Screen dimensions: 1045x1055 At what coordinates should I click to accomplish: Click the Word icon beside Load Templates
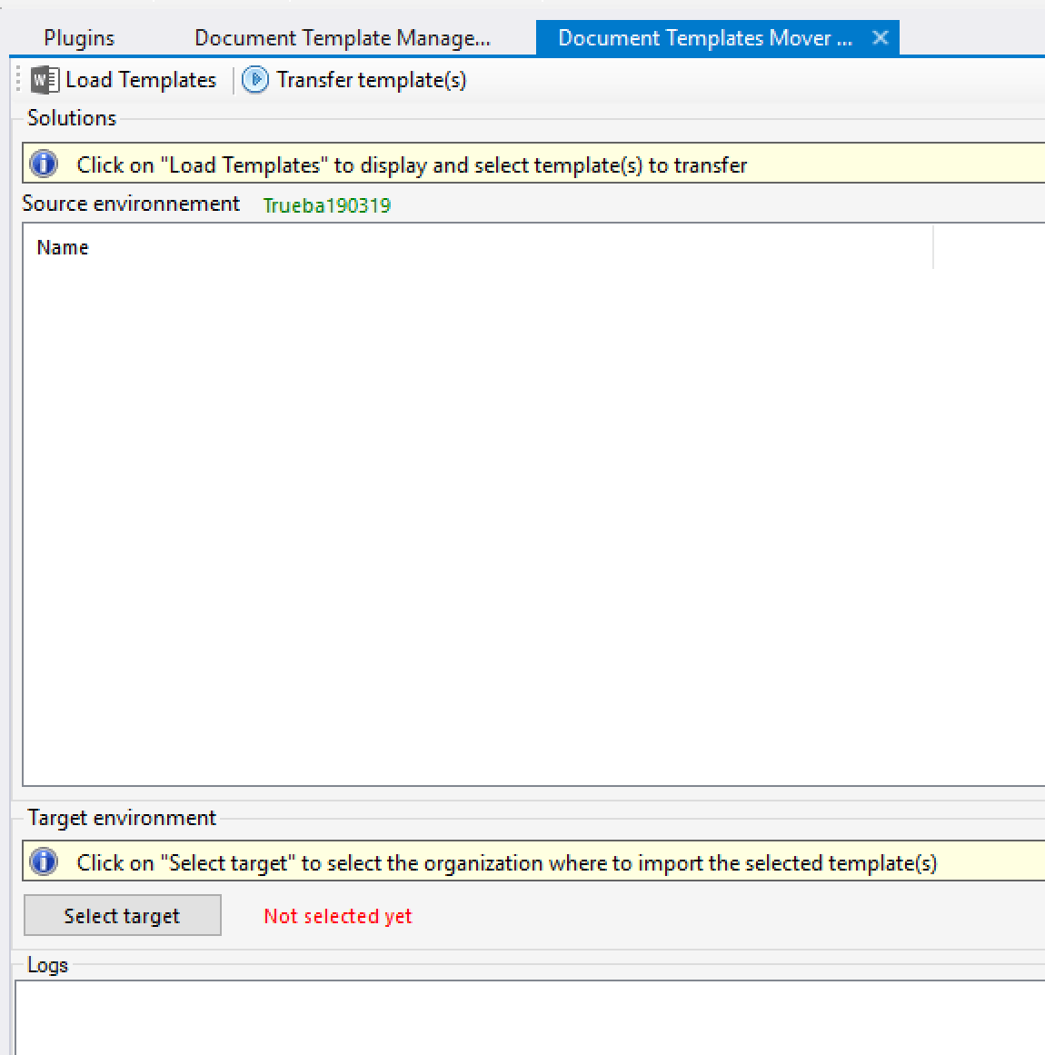[45, 80]
